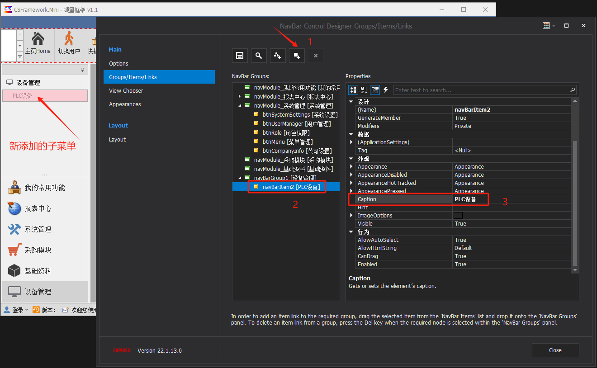The height and width of the screenshot is (368, 597).
Task: Click the 切换用户 walking-person button
Action: (69, 43)
